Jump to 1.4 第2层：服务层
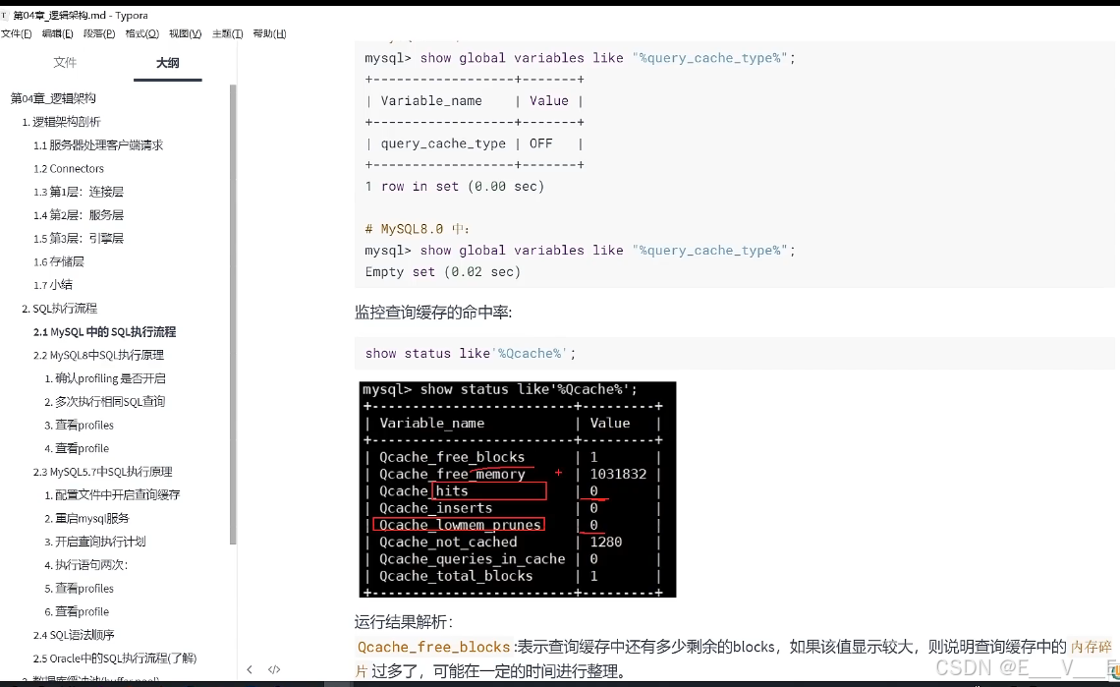 point(78,215)
